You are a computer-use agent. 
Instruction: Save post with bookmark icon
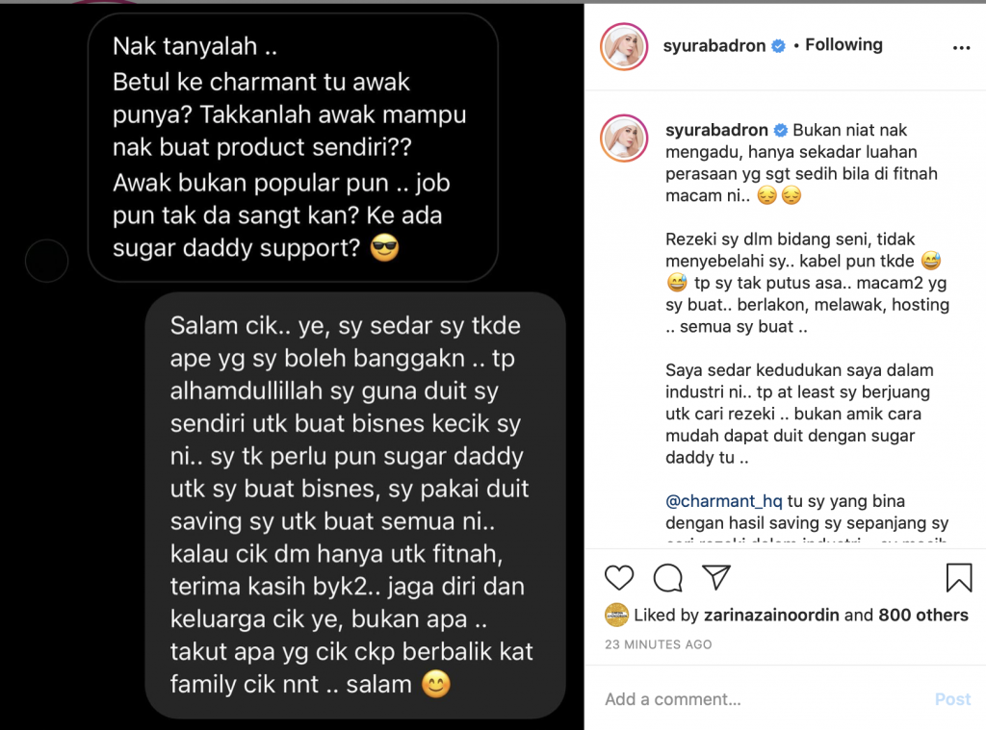(x=959, y=577)
